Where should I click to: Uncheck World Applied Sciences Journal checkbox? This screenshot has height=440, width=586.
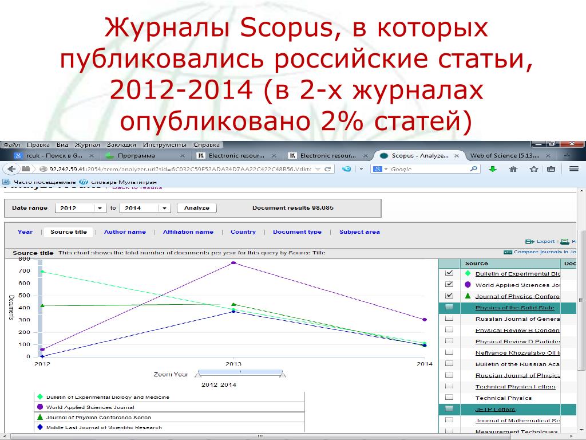pyautogui.click(x=449, y=285)
